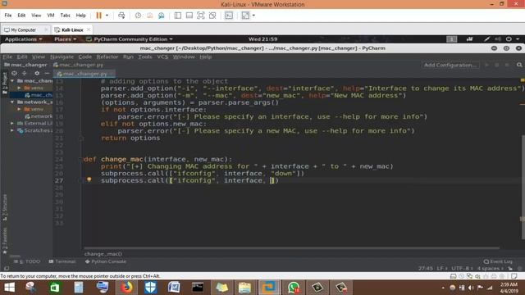Expand the venv folder under mac_changer
Image resolution: width=525 pixels, height=295 pixels.
(x=19, y=88)
